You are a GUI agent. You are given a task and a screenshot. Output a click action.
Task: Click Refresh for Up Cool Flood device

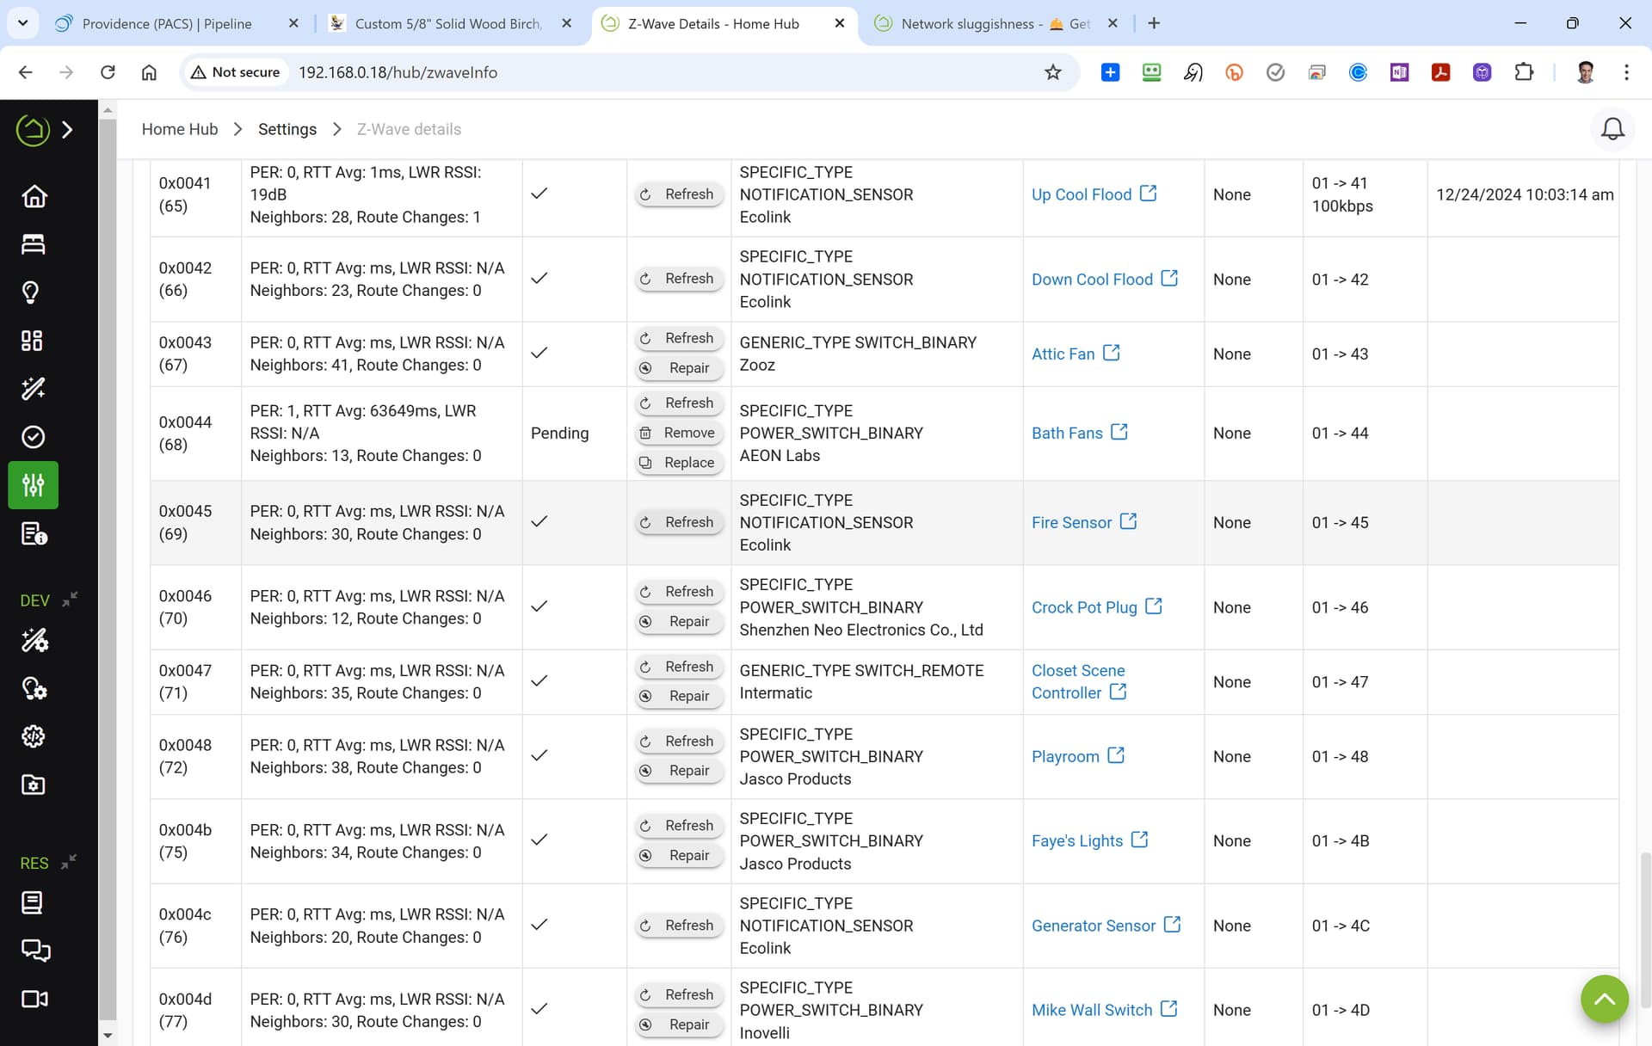(679, 194)
